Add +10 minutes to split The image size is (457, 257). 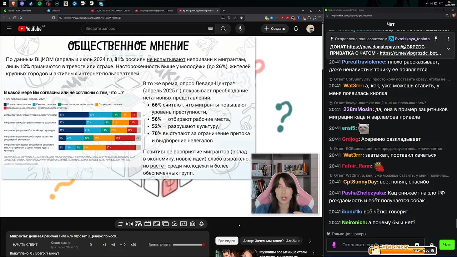[123, 245]
